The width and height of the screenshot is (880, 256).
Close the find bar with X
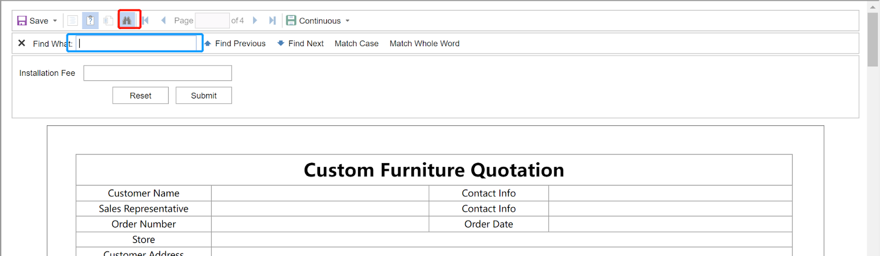pos(21,43)
